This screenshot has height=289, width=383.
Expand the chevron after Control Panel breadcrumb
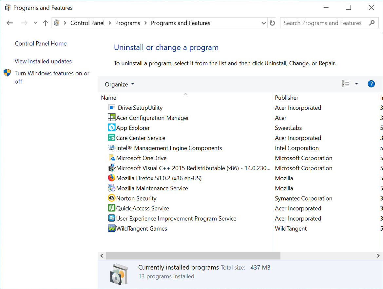click(110, 23)
